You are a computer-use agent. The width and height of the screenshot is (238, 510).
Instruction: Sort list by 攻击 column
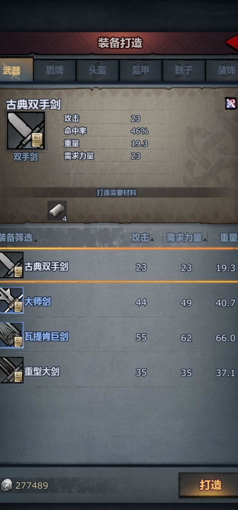[143, 238]
